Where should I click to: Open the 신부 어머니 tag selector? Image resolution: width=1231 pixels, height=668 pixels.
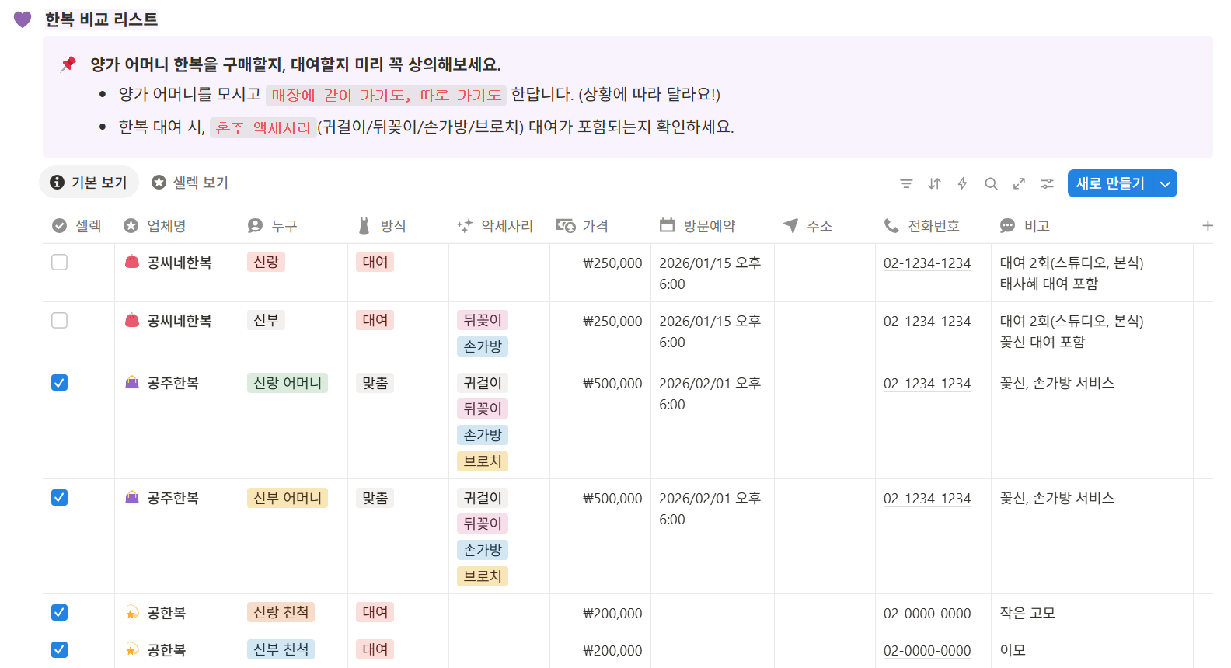(288, 498)
